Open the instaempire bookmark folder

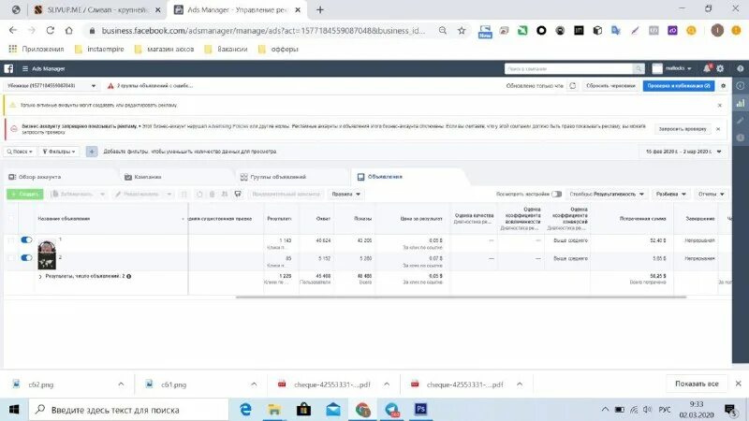pos(99,50)
